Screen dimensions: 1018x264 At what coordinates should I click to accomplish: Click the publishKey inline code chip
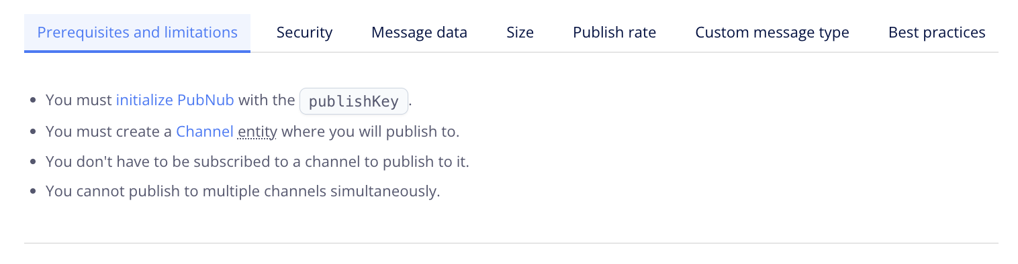pos(354,102)
